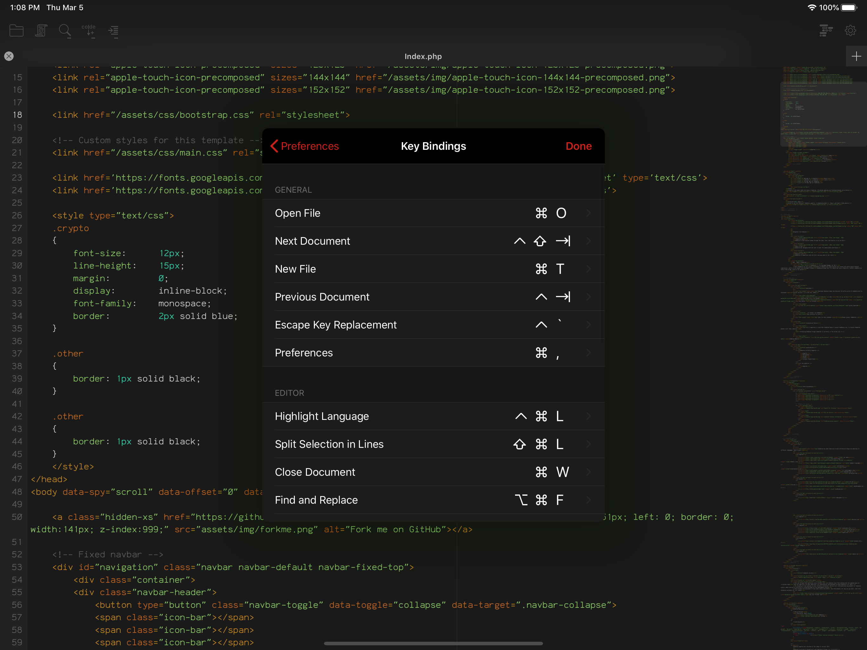Select the Index.php tab title
Image resolution: width=867 pixels, height=650 pixels.
(x=423, y=56)
